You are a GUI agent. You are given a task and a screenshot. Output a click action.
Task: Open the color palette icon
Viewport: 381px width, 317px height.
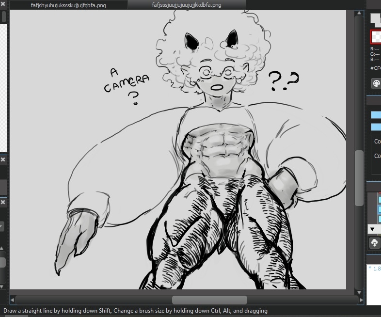pyautogui.click(x=376, y=83)
